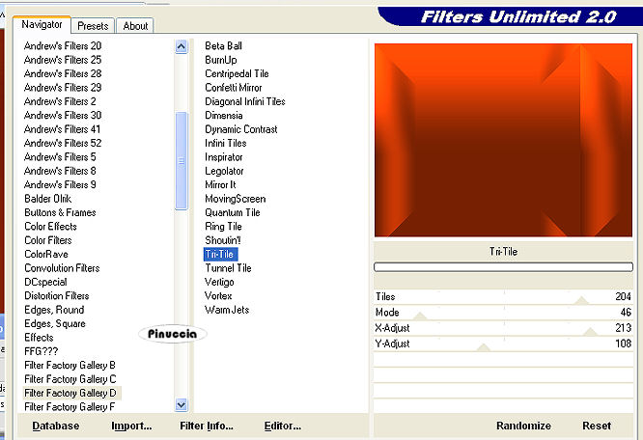Screen dimensions: 643x440
Task: Click the category list scrollbar thumb
Action: 181,160
